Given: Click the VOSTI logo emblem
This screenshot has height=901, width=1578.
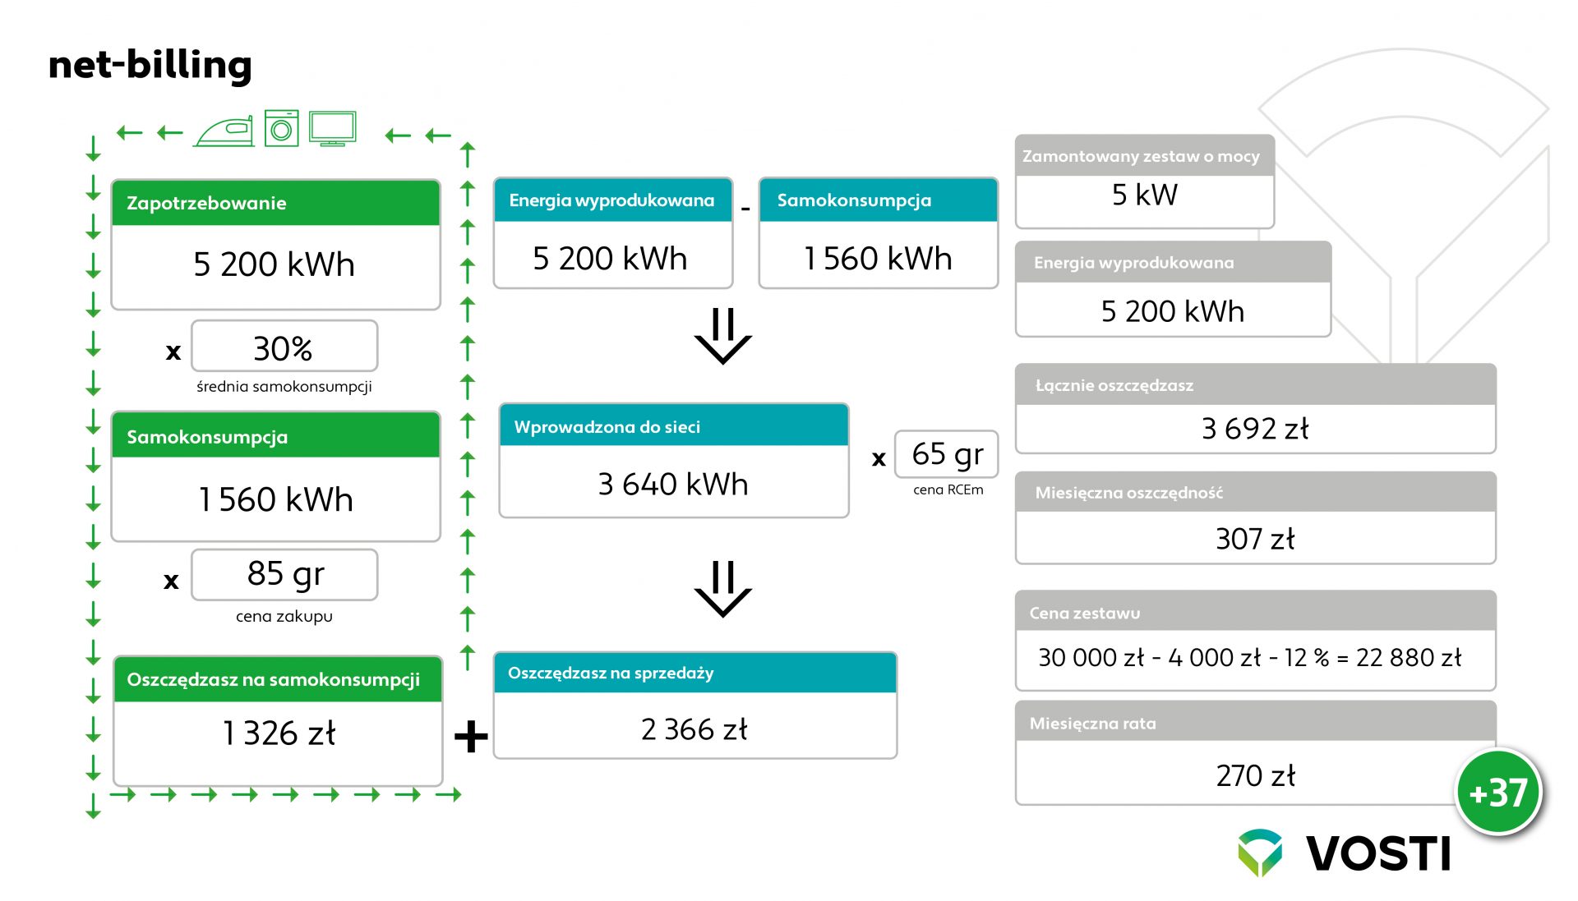Looking at the screenshot, I should (1260, 853).
